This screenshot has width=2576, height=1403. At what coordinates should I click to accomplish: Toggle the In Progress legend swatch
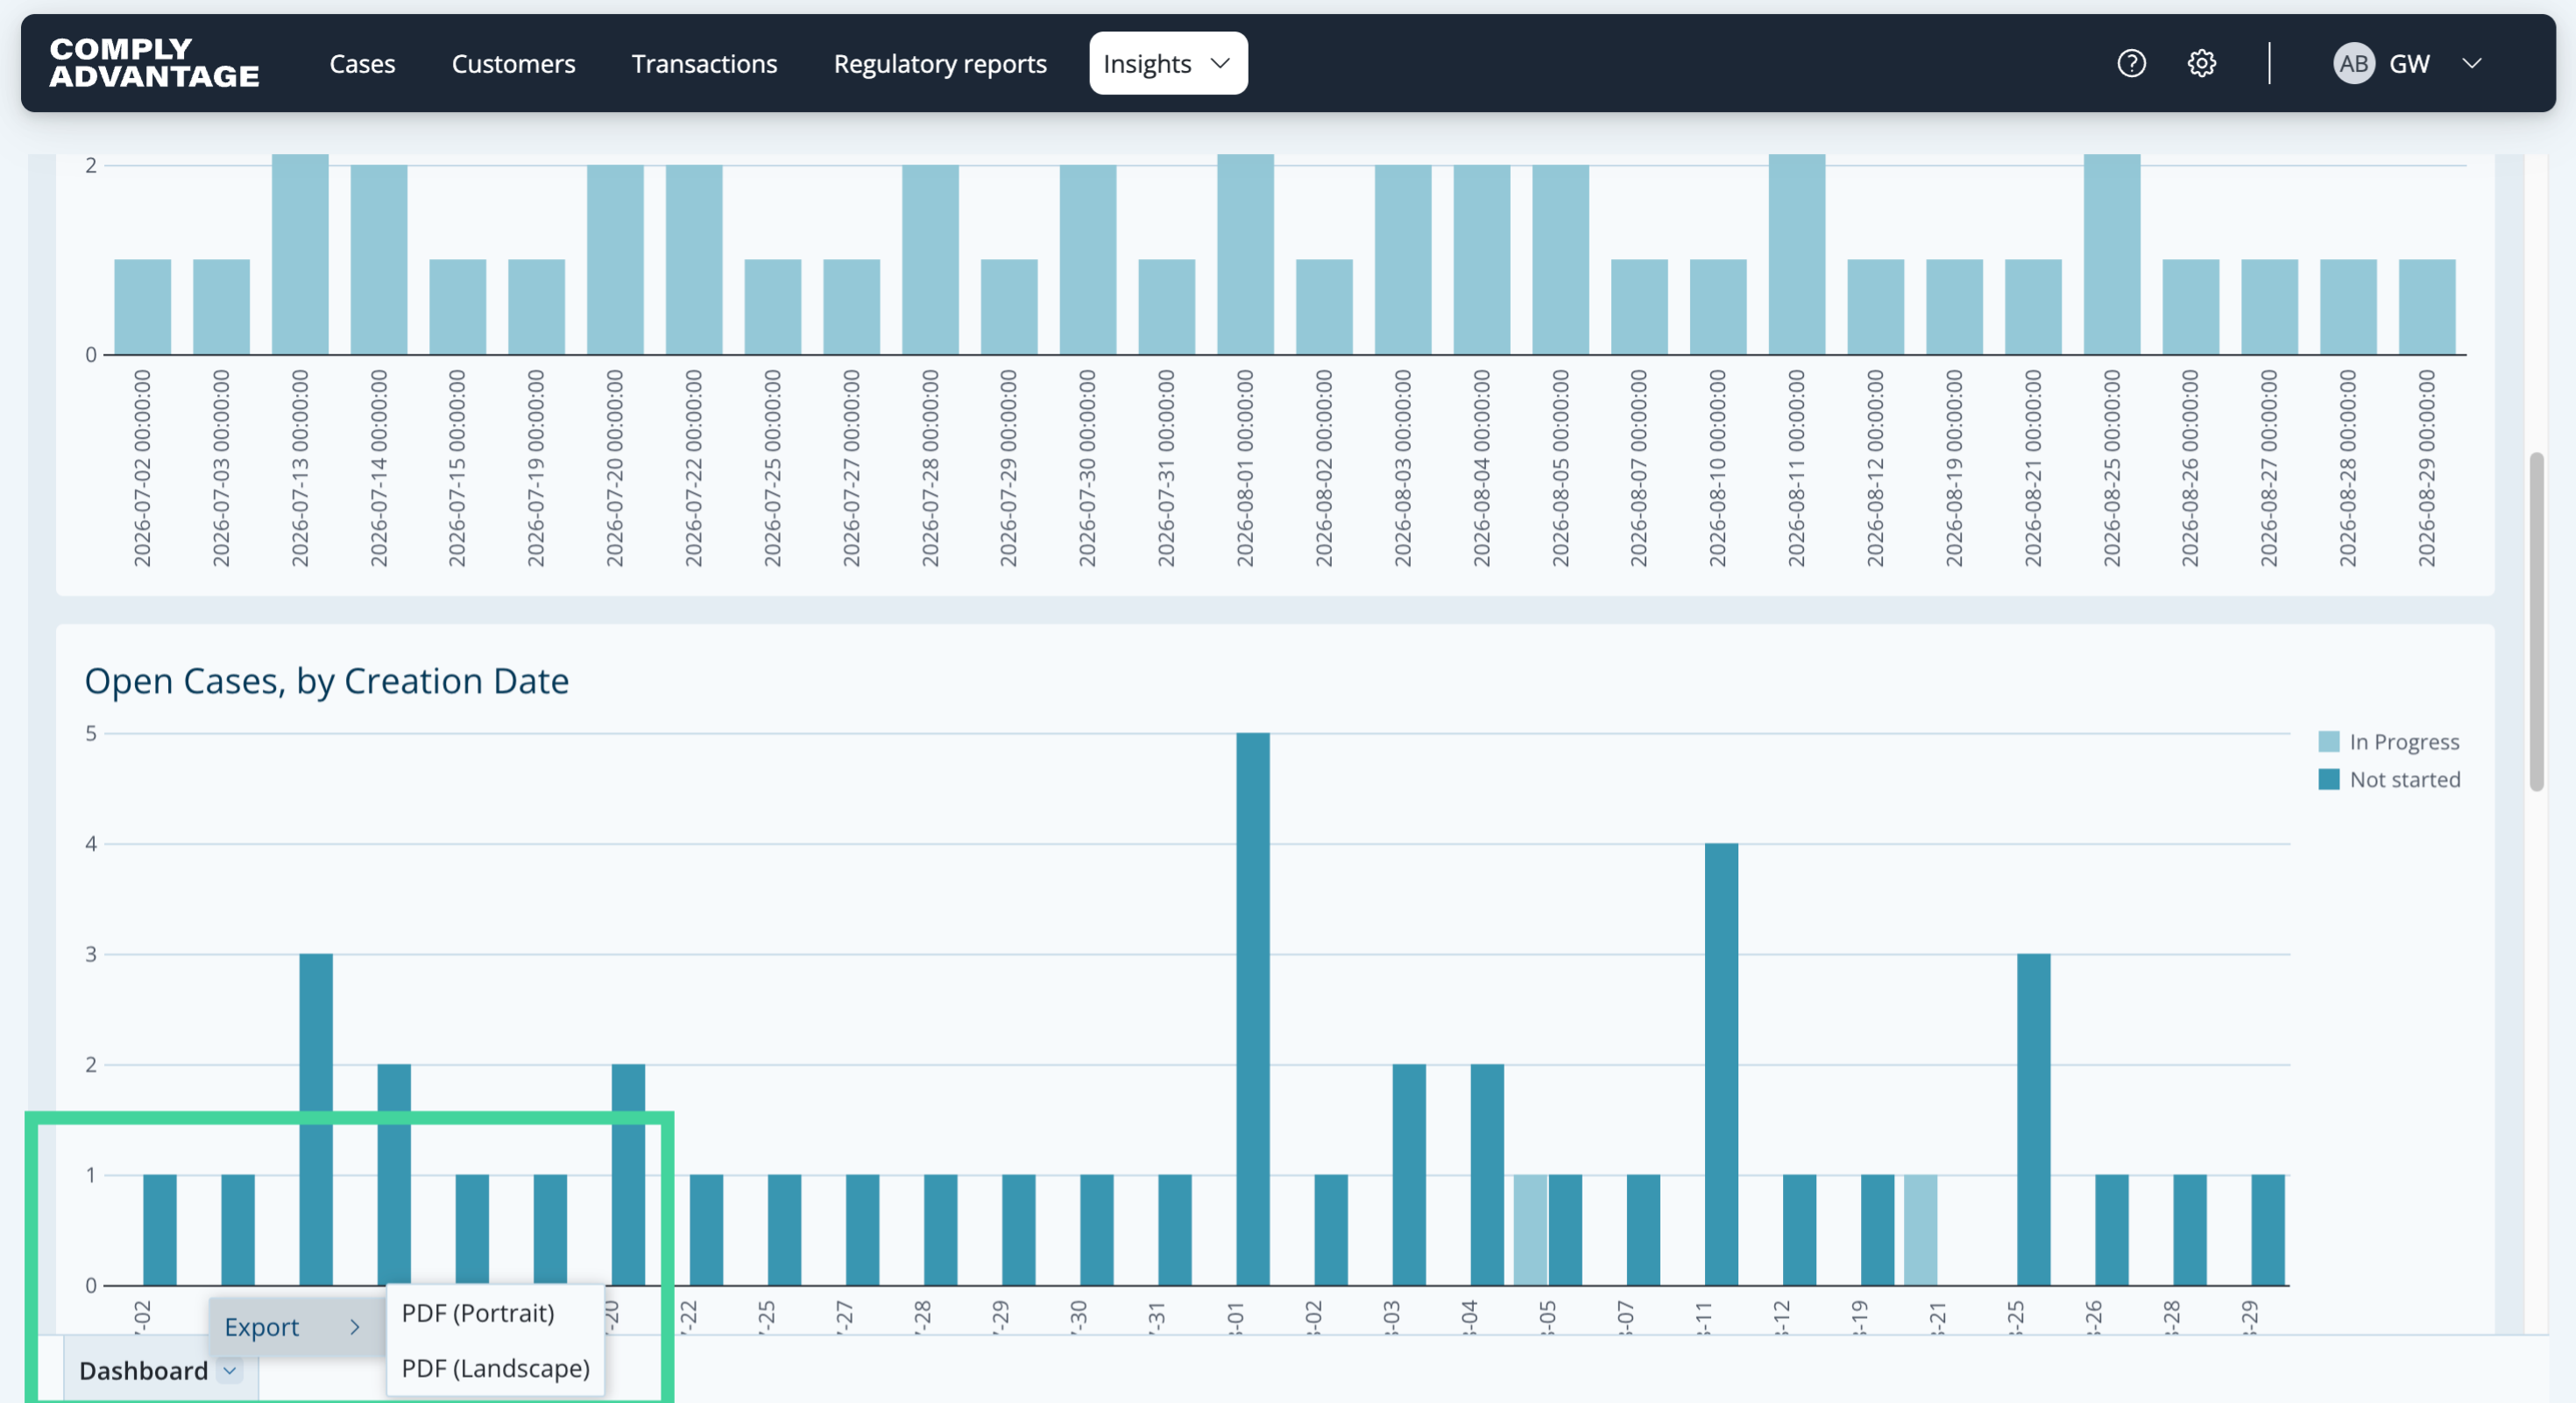tap(2328, 742)
